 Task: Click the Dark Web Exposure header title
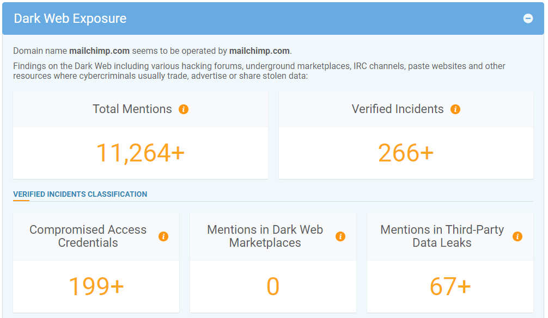tap(70, 18)
